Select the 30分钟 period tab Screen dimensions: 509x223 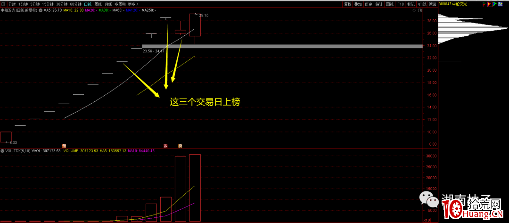(x=62, y=4)
